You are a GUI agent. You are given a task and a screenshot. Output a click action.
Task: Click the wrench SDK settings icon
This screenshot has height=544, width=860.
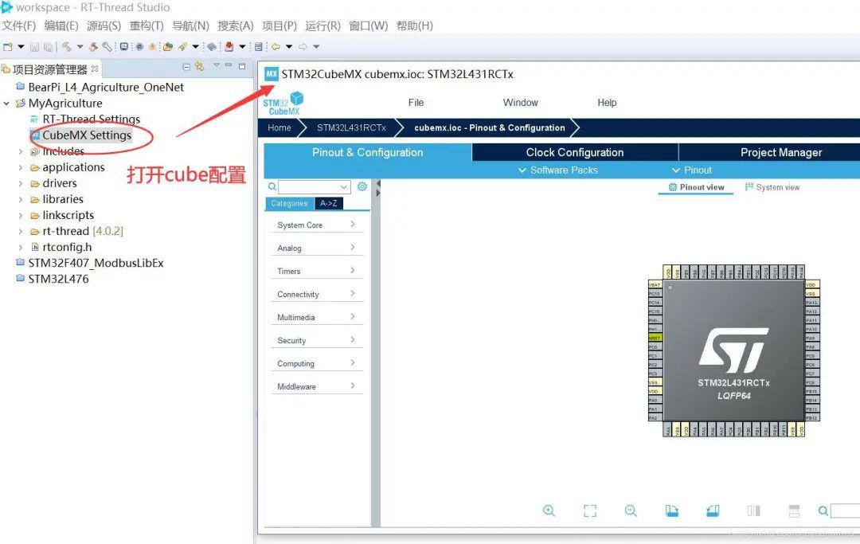click(107, 47)
